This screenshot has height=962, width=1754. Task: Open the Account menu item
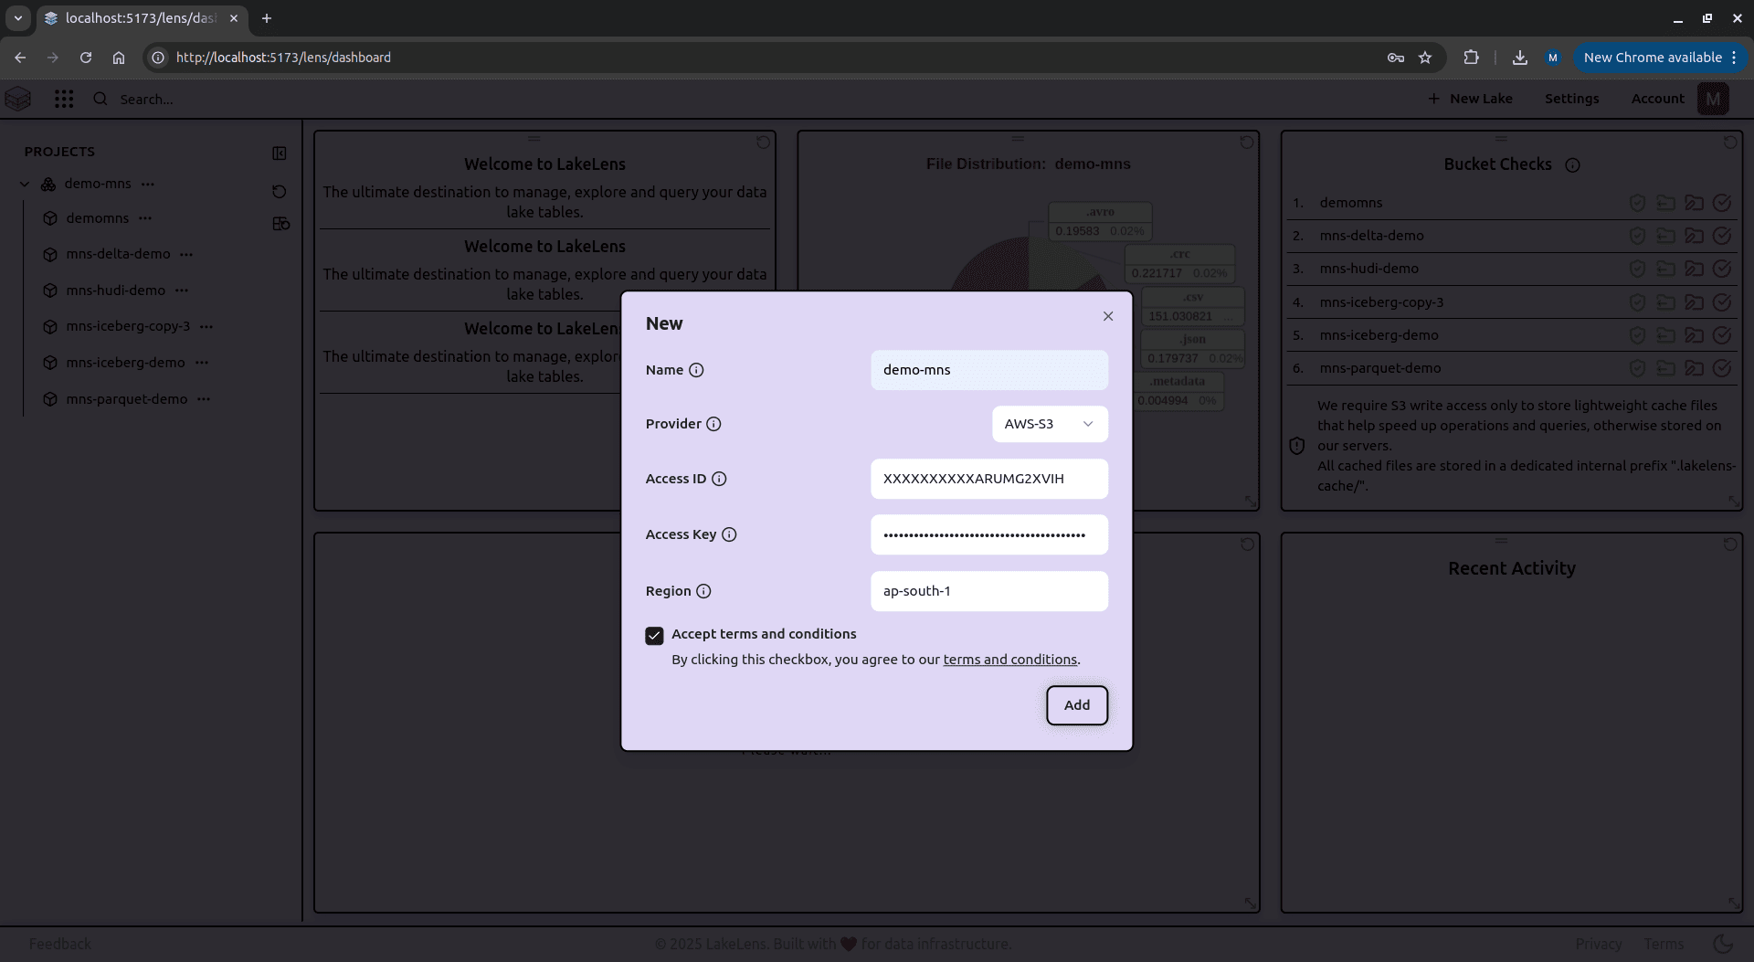click(1657, 99)
